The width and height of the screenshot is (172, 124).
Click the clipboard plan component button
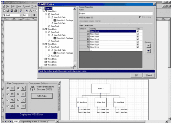pyautogui.click(x=23, y=100)
